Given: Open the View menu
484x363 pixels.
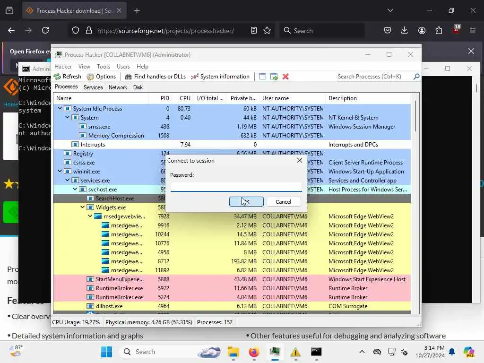Looking at the screenshot, I should pos(84,67).
